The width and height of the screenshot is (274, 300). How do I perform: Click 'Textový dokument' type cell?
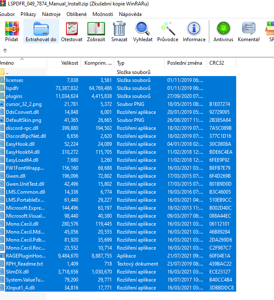coord(137,264)
